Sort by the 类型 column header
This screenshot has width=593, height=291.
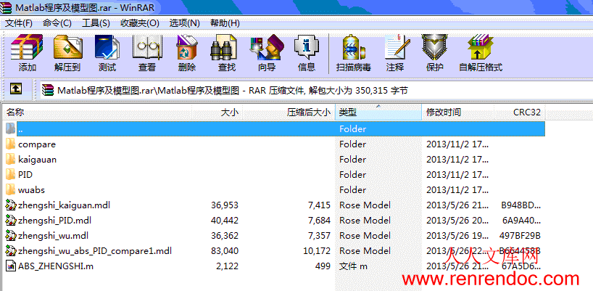(x=378, y=112)
